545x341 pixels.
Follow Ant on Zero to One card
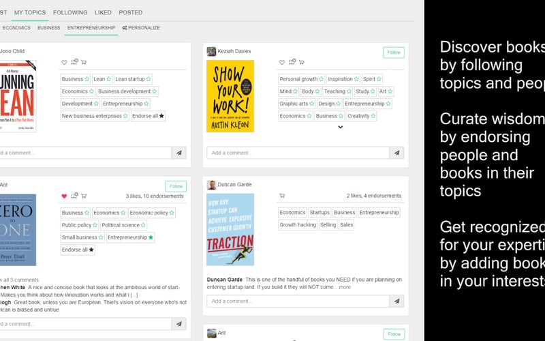tap(176, 186)
